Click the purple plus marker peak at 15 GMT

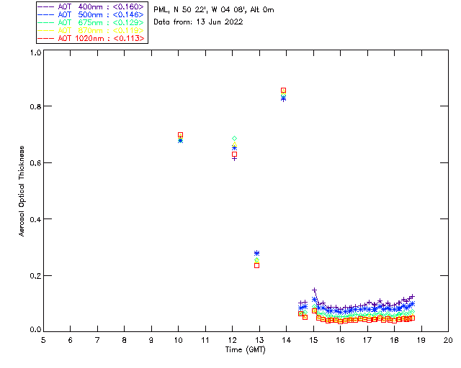pos(314,290)
